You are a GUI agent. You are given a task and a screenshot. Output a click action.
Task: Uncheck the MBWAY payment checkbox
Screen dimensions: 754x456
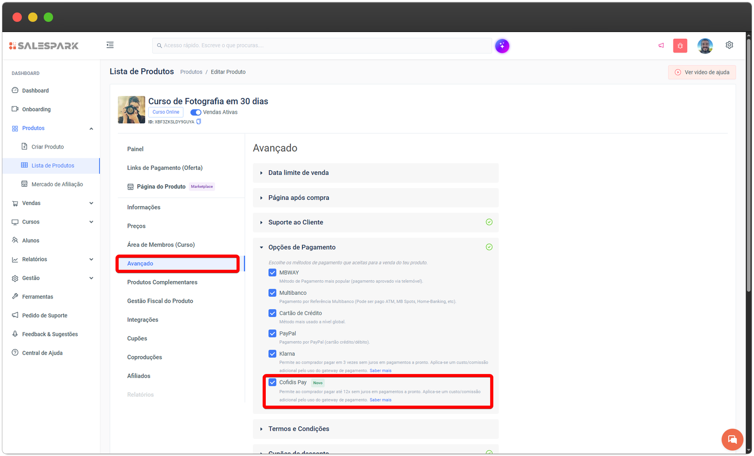[x=272, y=273]
